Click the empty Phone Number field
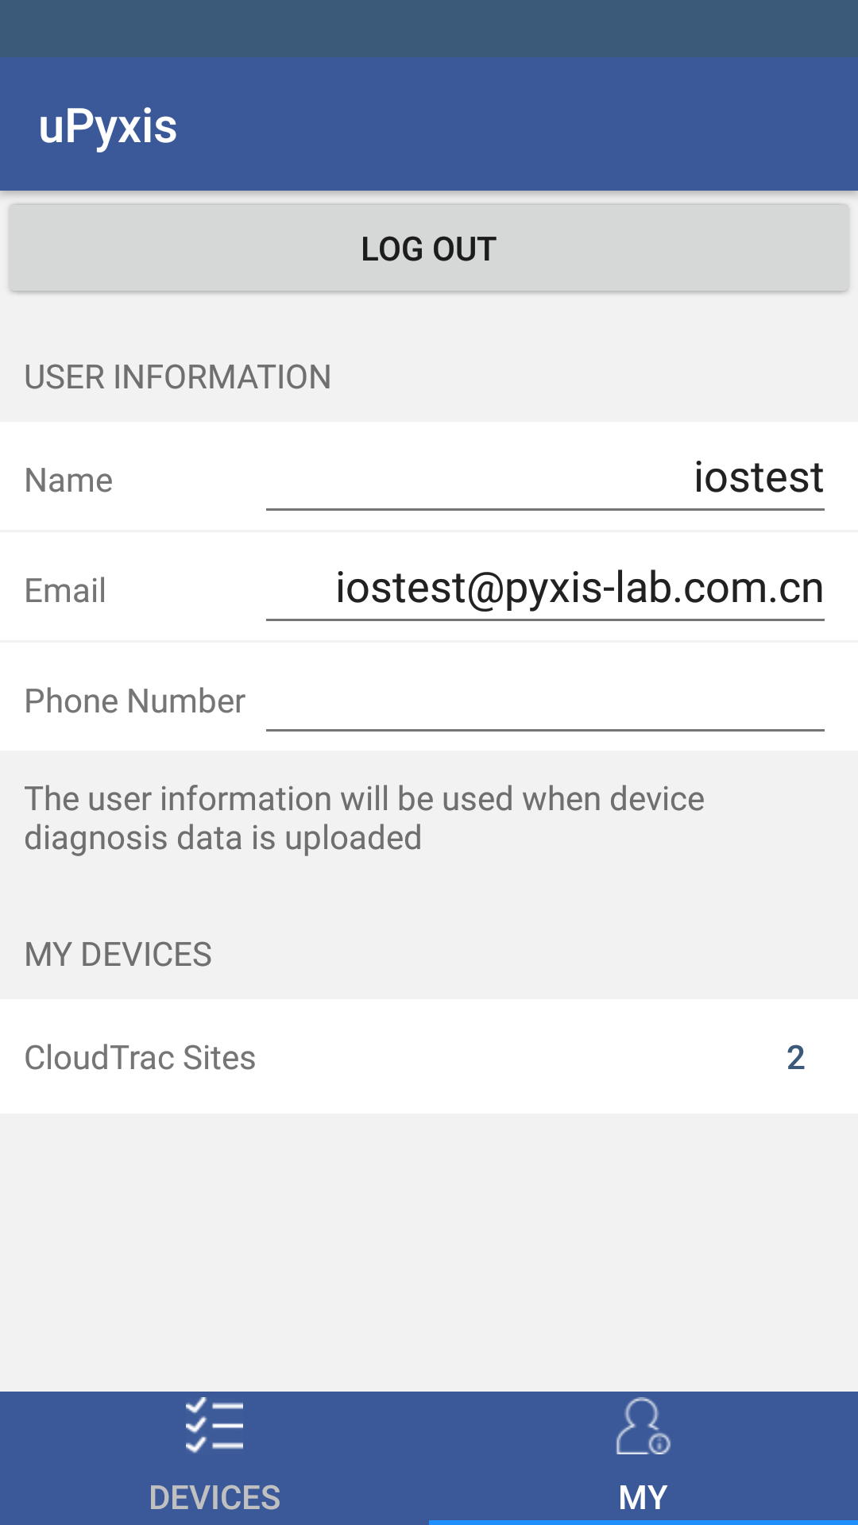The image size is (858, 1525). coord(545,700)
